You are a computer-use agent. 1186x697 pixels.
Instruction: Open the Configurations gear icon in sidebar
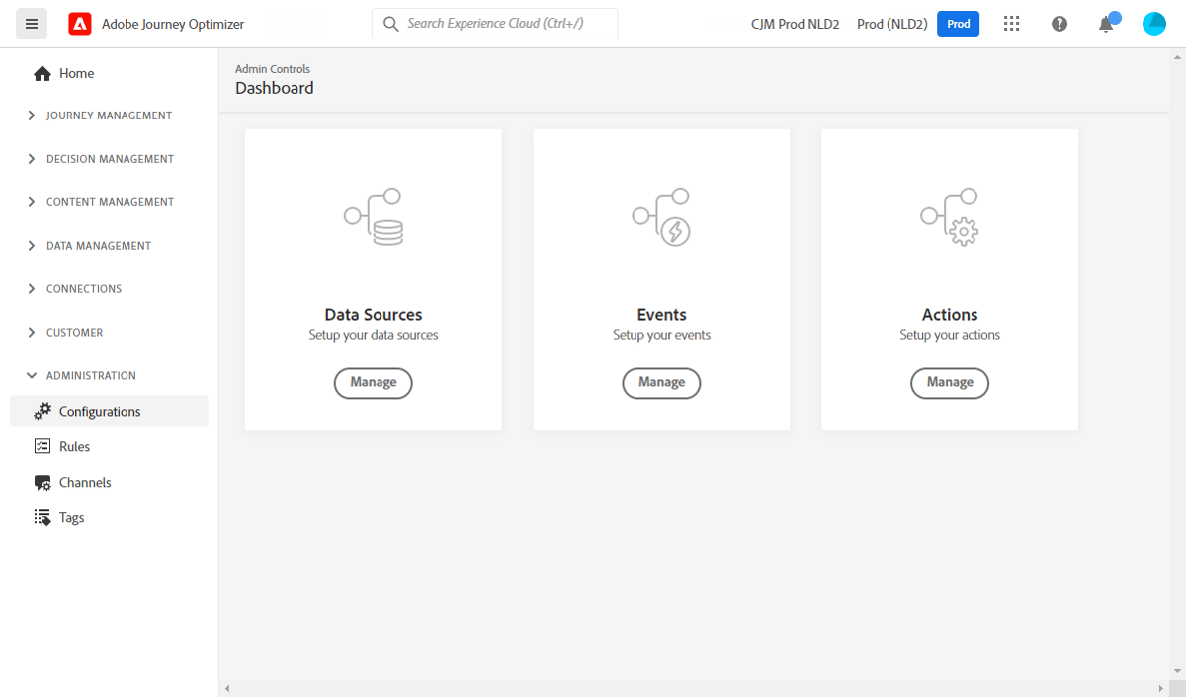(42, 411)
